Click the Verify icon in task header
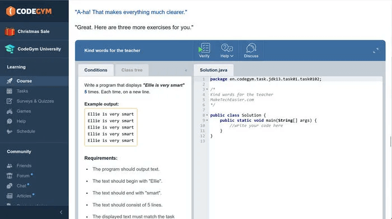Screen dimensions: 392x219 (204, 48)
